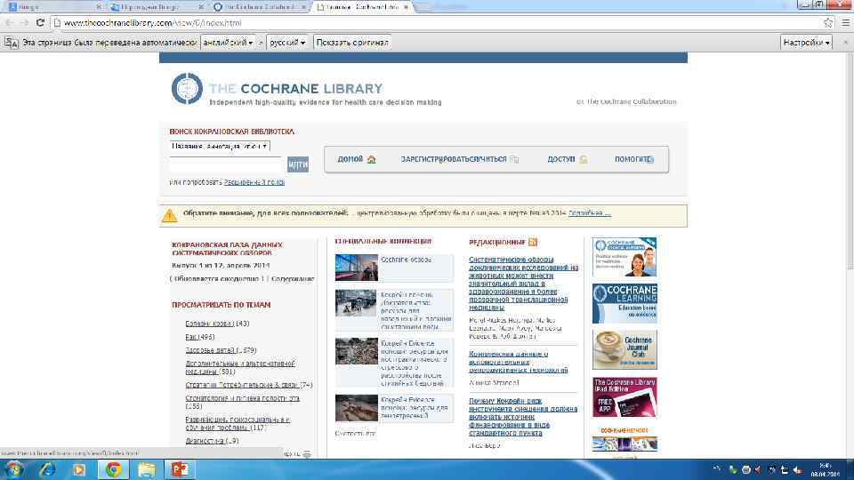Open the topic link with count (43)

click(217, 324)
